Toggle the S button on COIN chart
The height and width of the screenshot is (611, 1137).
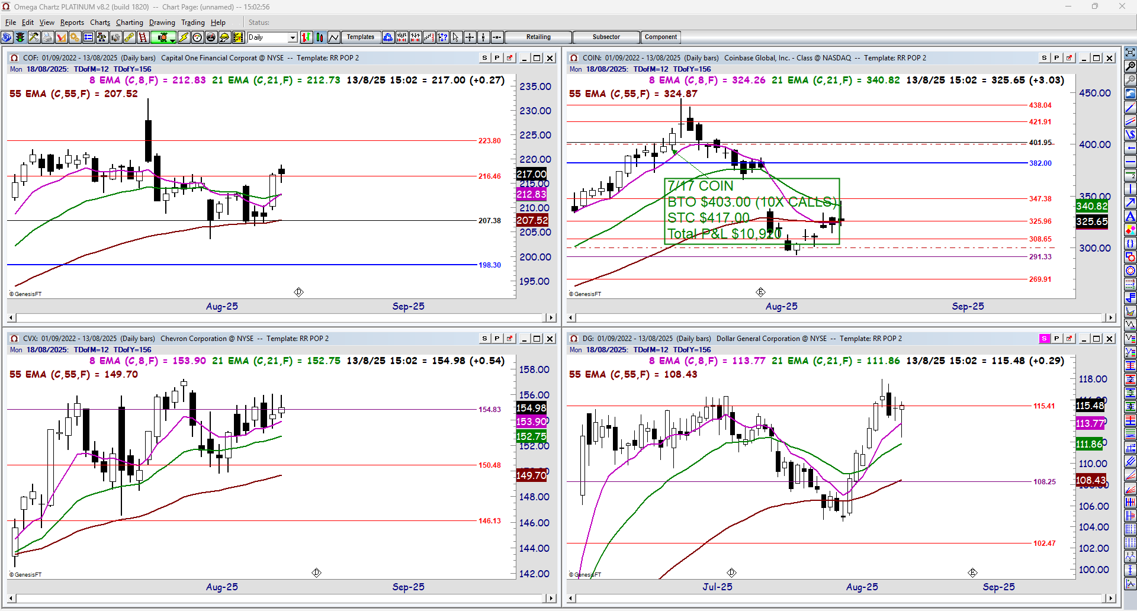pos(1044,58)
